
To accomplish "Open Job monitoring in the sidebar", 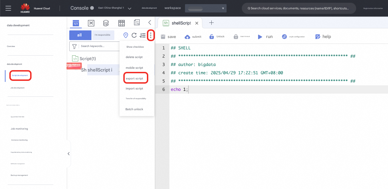I will (19, 129).
